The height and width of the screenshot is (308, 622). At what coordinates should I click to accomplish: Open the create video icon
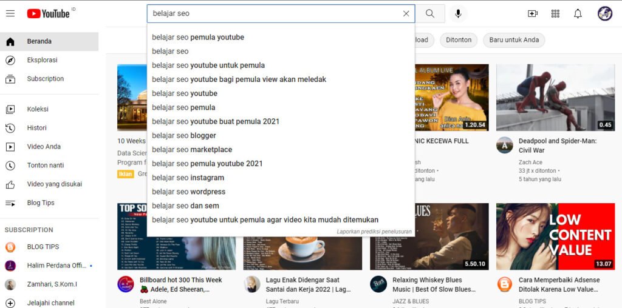(532, 13)
